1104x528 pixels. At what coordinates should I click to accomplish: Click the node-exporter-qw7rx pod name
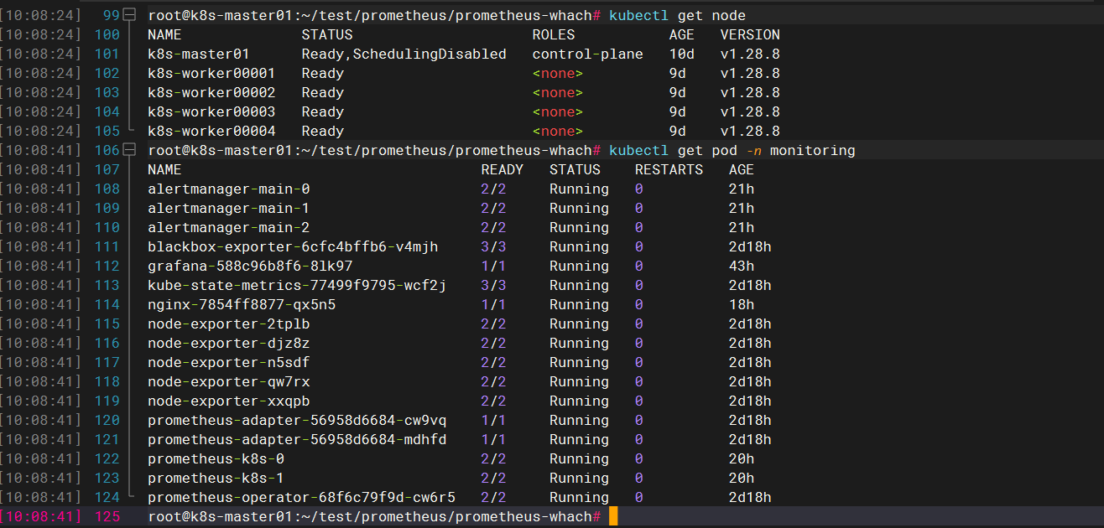point(228,381)
